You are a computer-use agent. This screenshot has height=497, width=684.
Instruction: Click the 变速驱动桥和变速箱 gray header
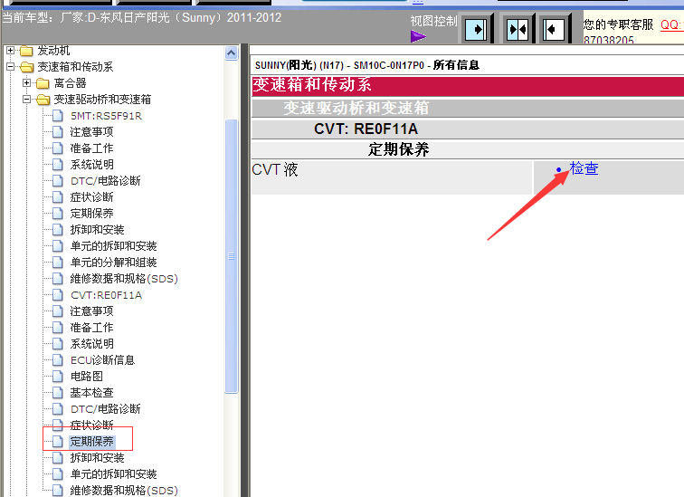click(x=468, y=109)
